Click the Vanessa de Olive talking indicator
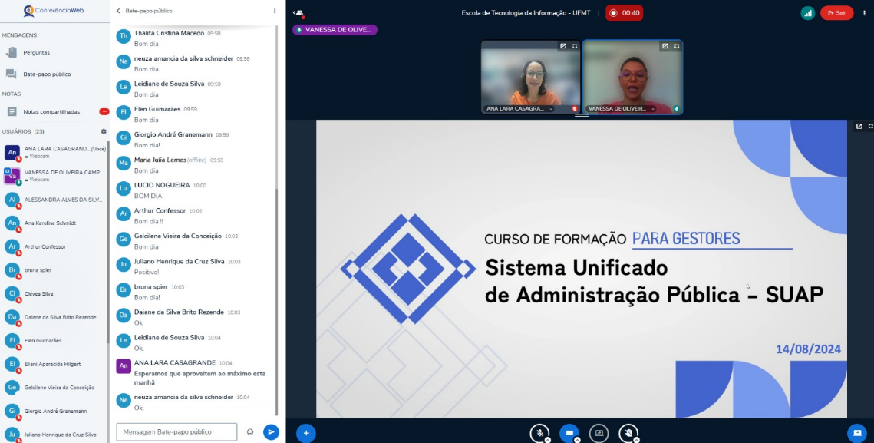Viewport: 874px width, 443px height. click(335, 30)
